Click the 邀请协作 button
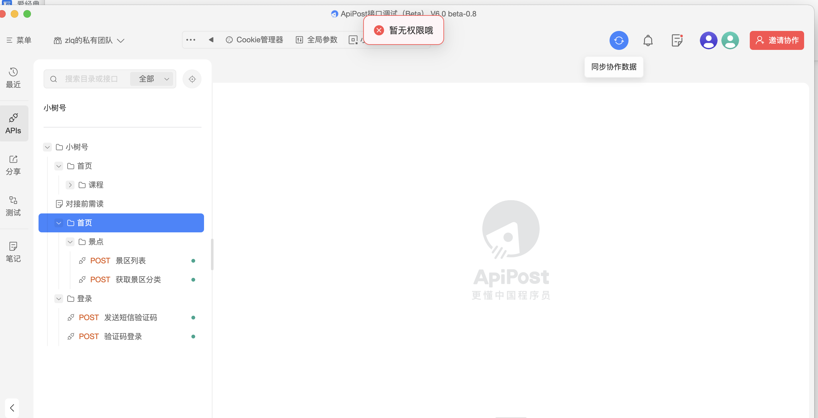Viewport: 818px width, 418px height. [776, 40]
